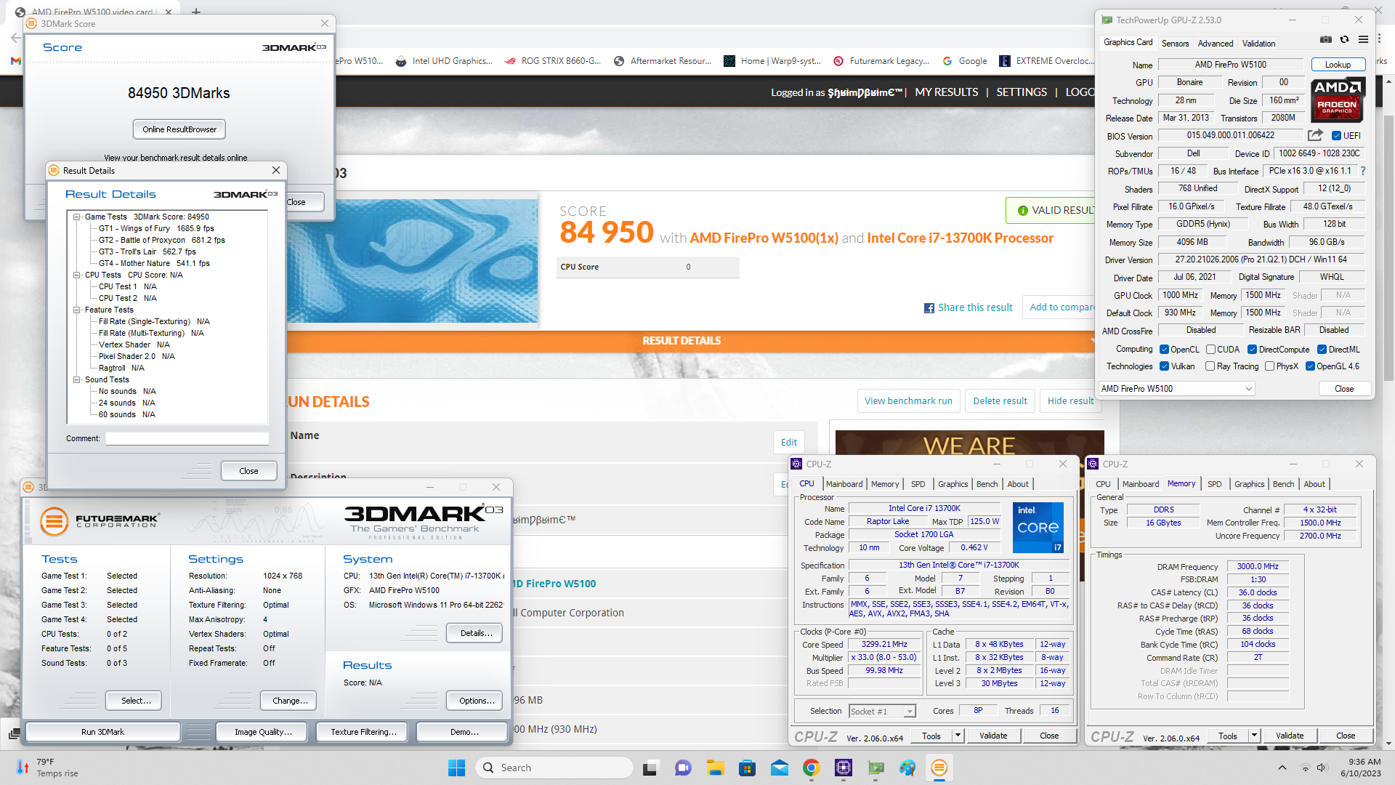
Task: Collapse the Feature Tests tree node
Action: click(76, 310)
